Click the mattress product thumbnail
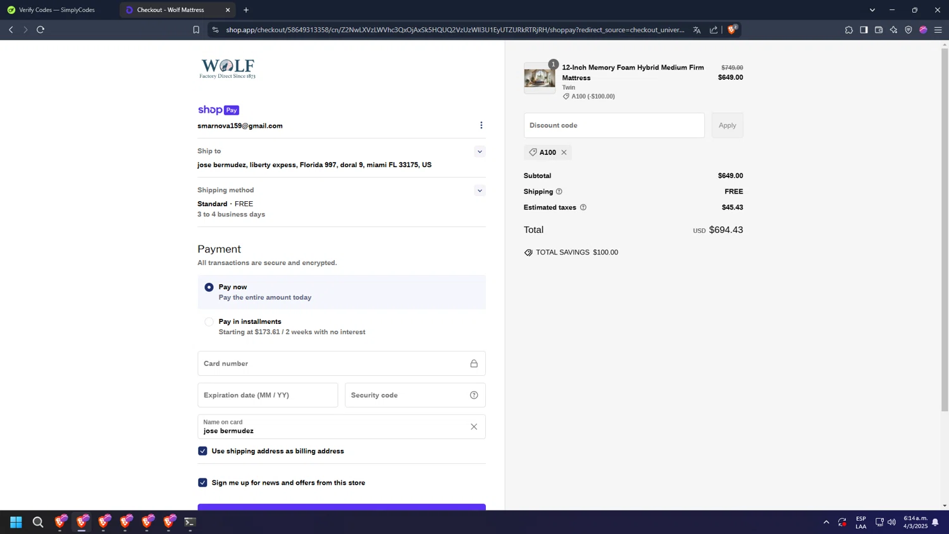 point(540,78)
